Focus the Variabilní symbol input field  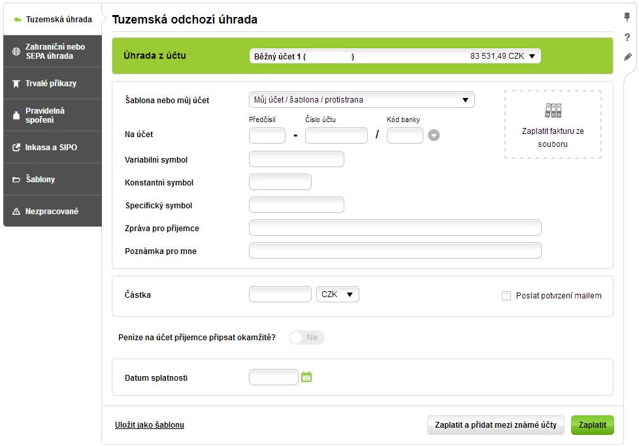[x=297, y=159]
